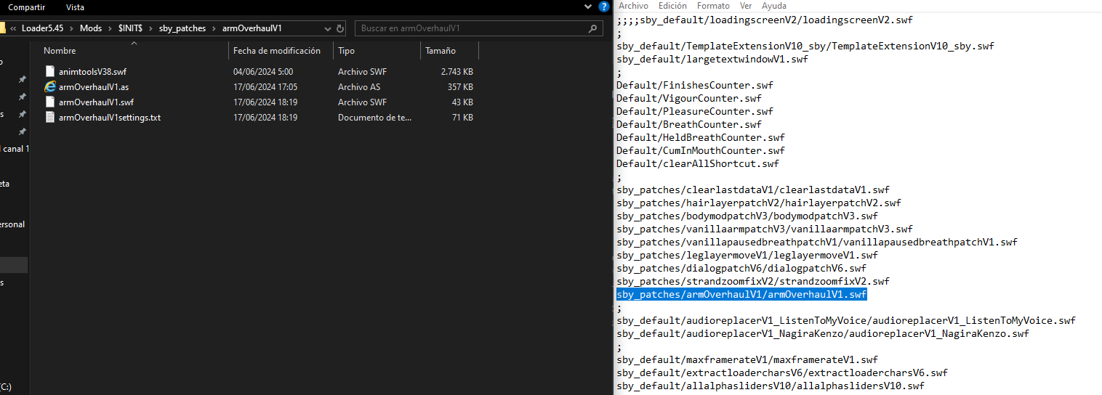
Task: Expand the Explorer ribbon with chevron
Action: point(588,7)
